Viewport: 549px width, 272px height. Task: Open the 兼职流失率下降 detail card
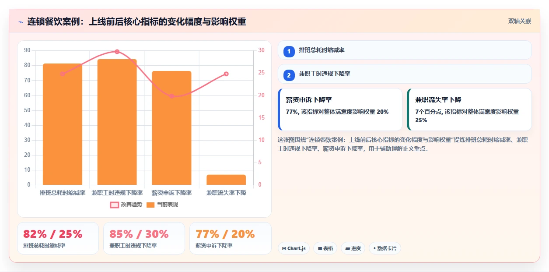469,110
